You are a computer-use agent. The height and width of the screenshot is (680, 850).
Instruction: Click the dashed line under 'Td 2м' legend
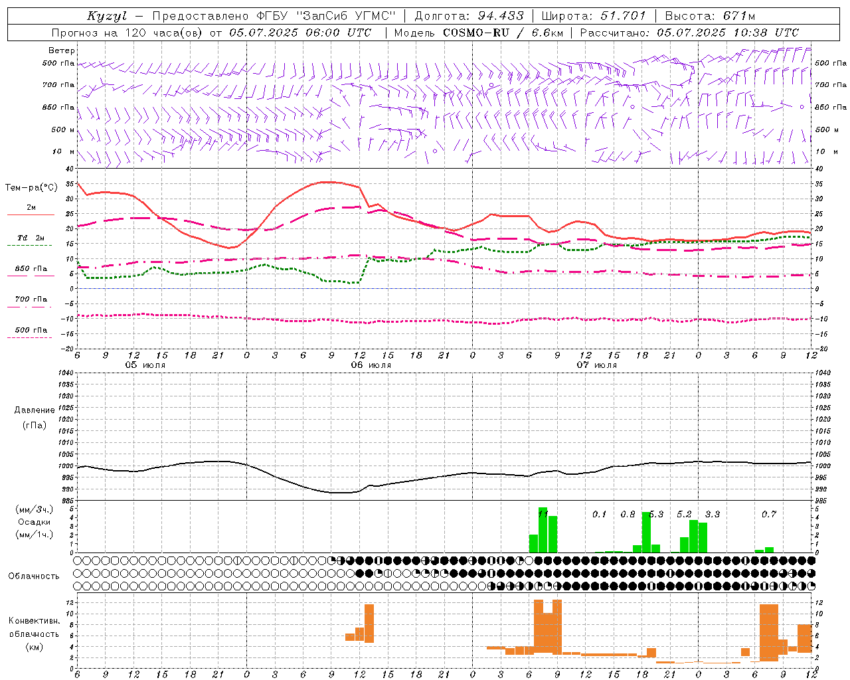point(30,245)
